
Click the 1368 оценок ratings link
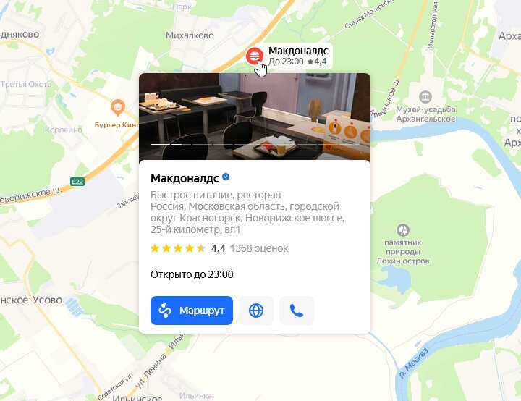[259, 248]
